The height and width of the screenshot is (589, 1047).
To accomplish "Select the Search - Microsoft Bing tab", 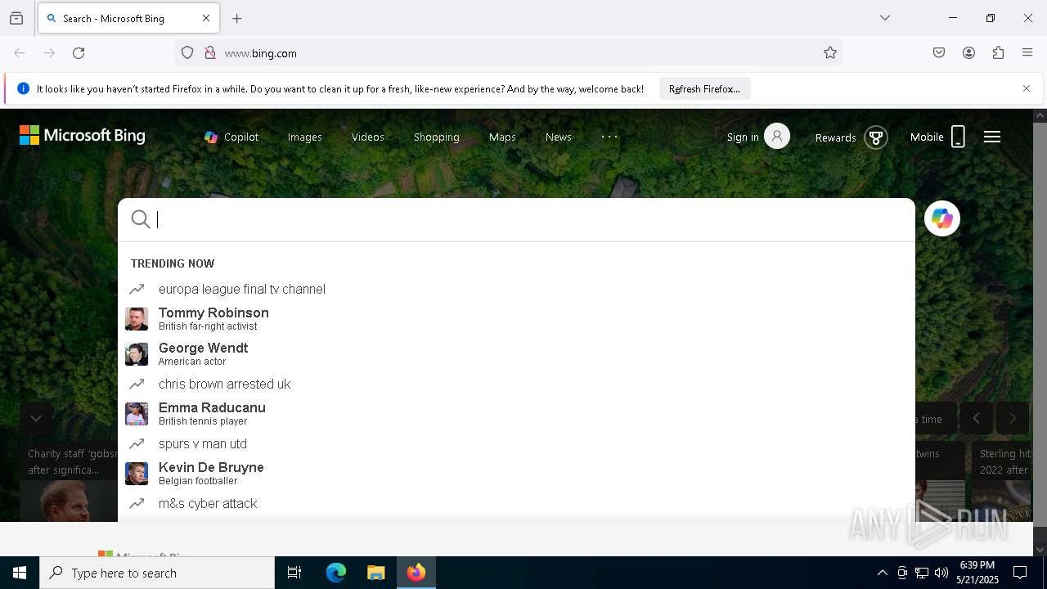I will 128,18.
